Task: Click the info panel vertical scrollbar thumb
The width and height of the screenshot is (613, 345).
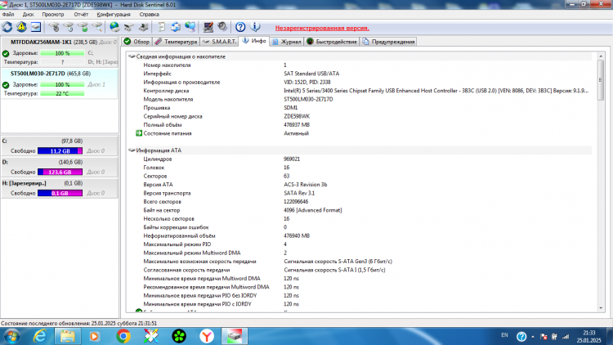Action: point(601,80)
